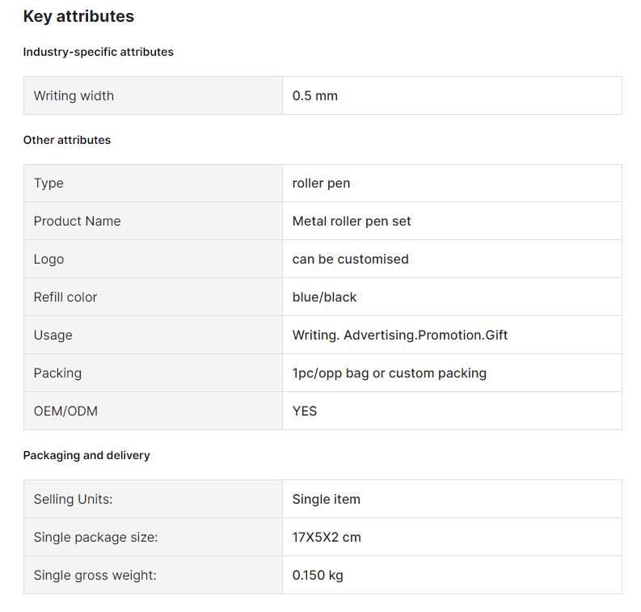641x612 pixels.
Task: Click the OEM/ODM YES value
Action: pyautogui.click(x=305, y=411)
